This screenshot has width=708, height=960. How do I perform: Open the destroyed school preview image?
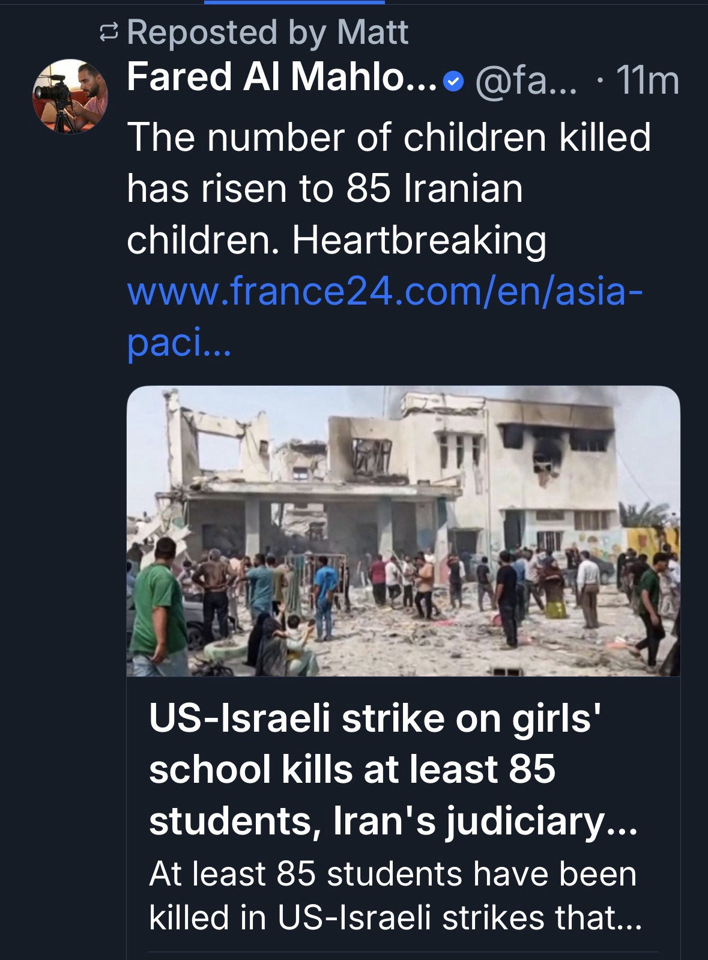(x=403, y=531)
